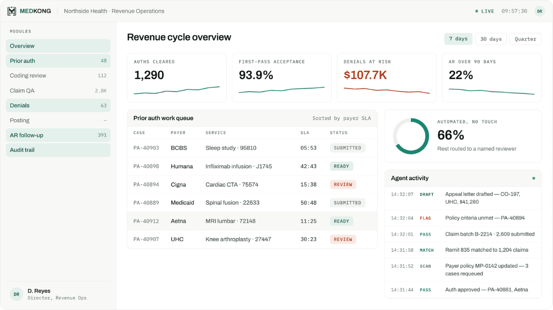Screen dimensions: 553x310
Task: Sort by the CASE column header
Action: click(x=139, y=133)
